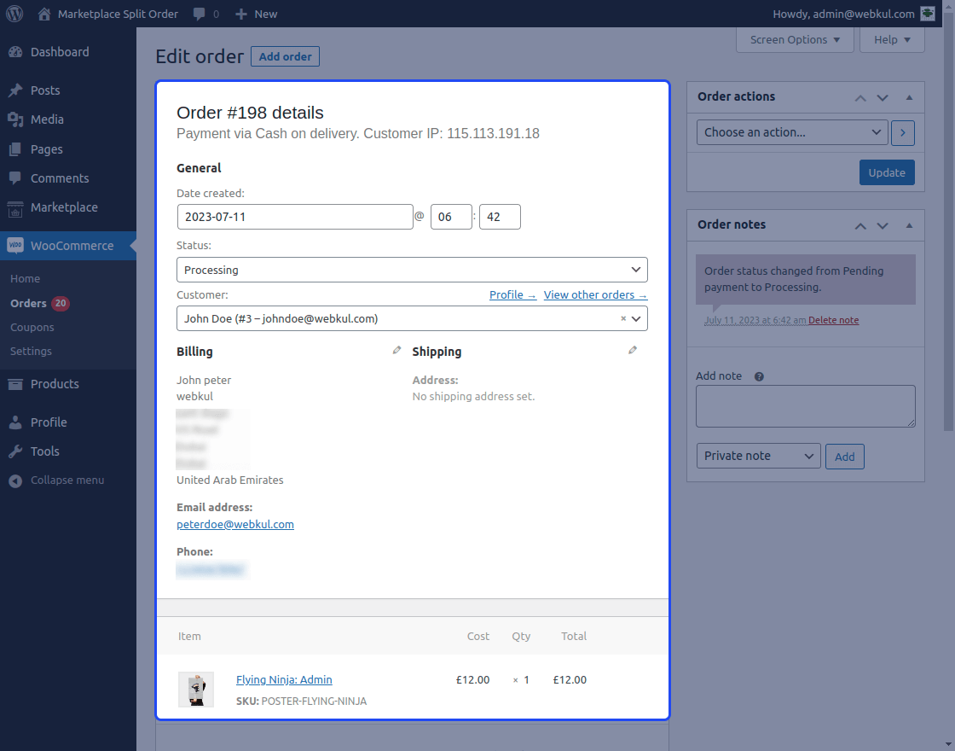The width and height of the screenshot is (955, 751).
Task: Click the Flying Ninja product thumbnail
Action: [x=195, y=690]
